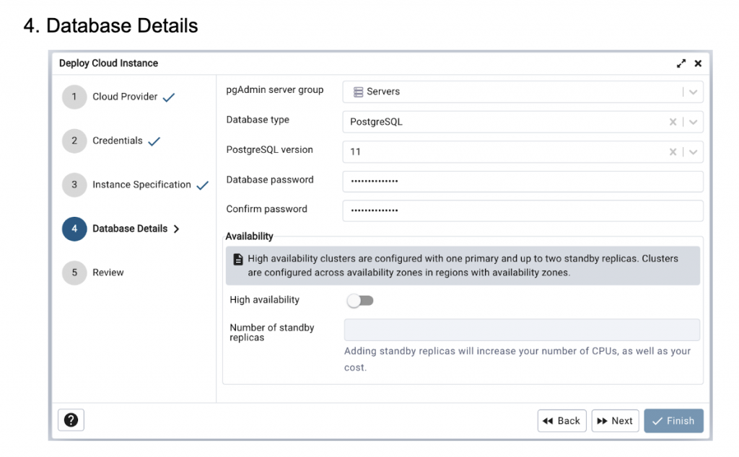This screenshot has height=457, width=739.
Task: Open the Database type dropdown
Action: pyautogui.click(x=694, y=122)
